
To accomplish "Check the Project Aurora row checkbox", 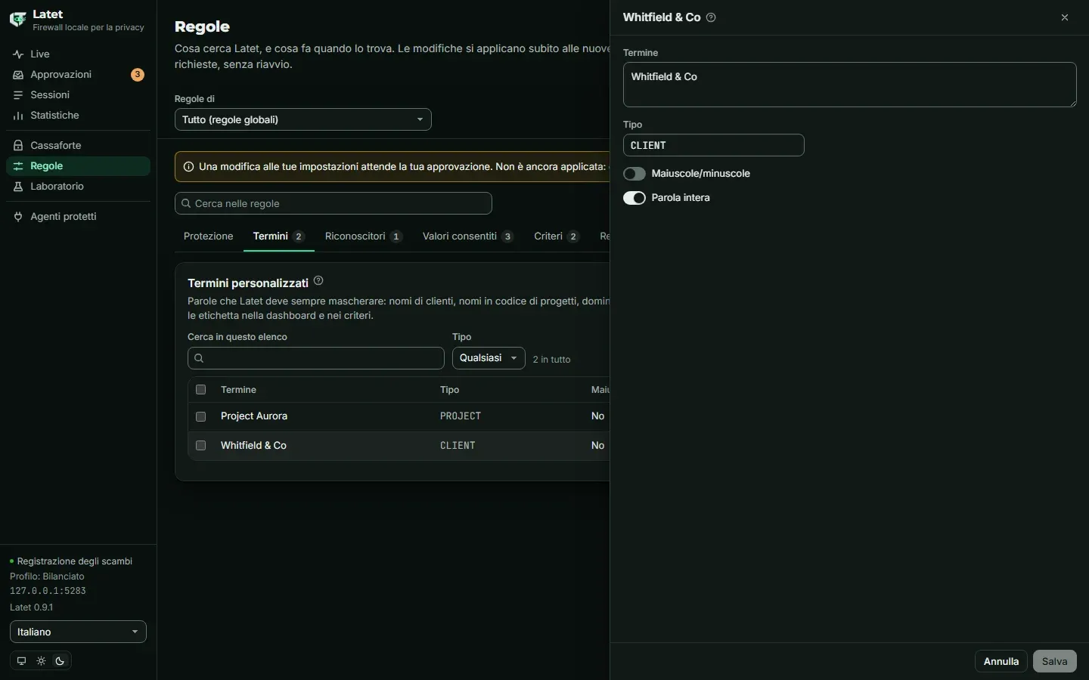I will click(x=201, y=416).
